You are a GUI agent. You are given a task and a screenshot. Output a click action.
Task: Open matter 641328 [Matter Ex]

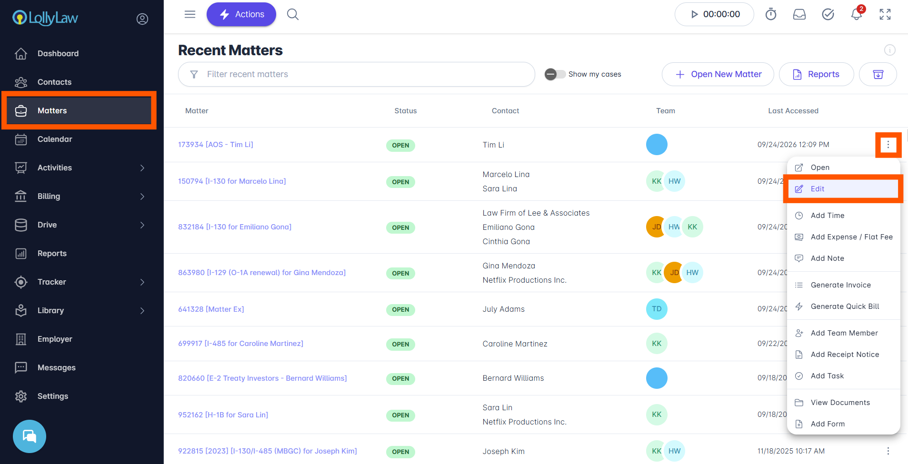point(211,309)
